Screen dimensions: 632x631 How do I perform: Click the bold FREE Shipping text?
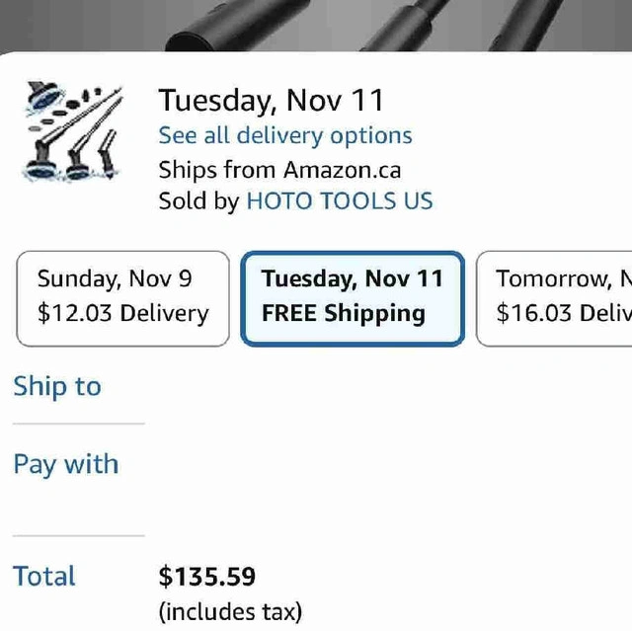(343, 314)
